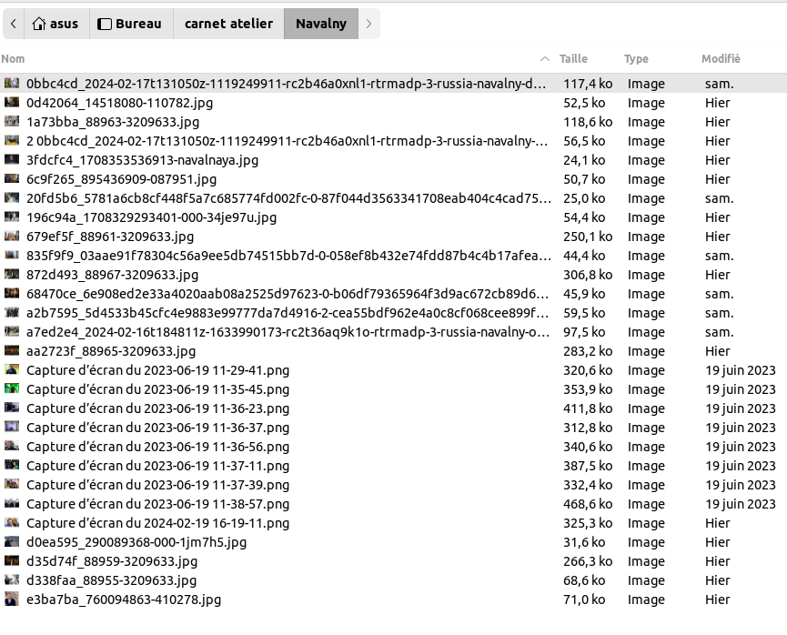This screenshot has height=635, width=787.
Task: Sort files by the Taille column
Action: pos(574,59)
